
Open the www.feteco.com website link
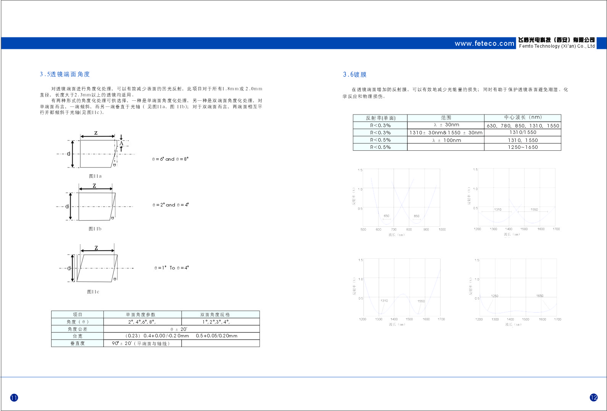484,44
